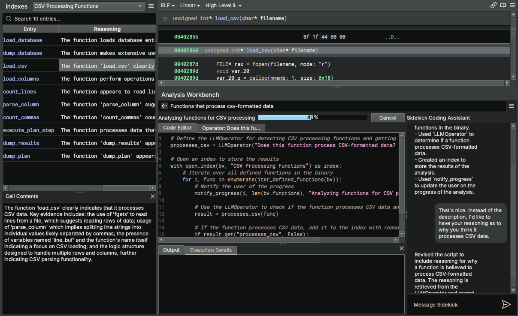This screenshot has width=518, height=316.
Task: Go back with the workbench arrow icon
Action: [164, 106]
